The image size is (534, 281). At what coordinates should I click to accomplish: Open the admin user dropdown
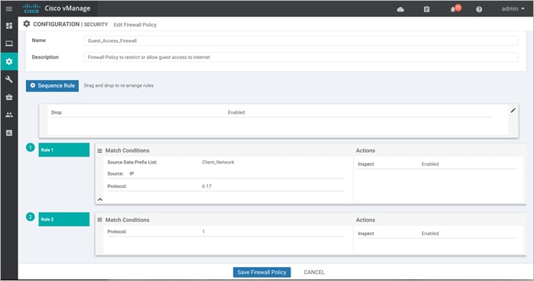pyautogui.click(x=513, y=9)
